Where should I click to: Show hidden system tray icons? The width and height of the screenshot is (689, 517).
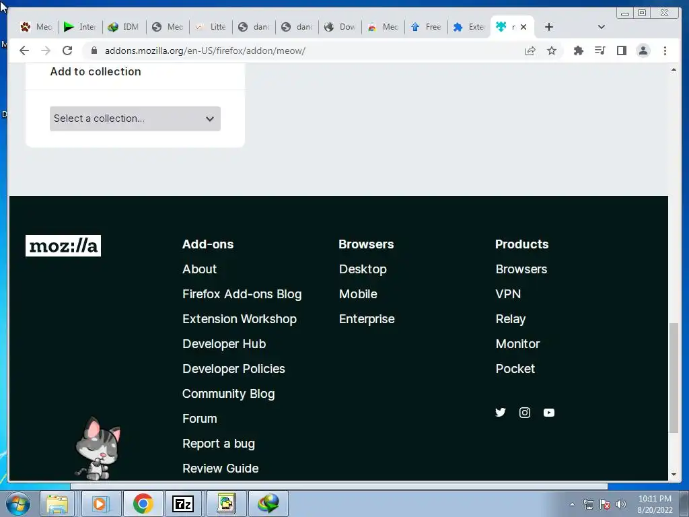[572, 504]
